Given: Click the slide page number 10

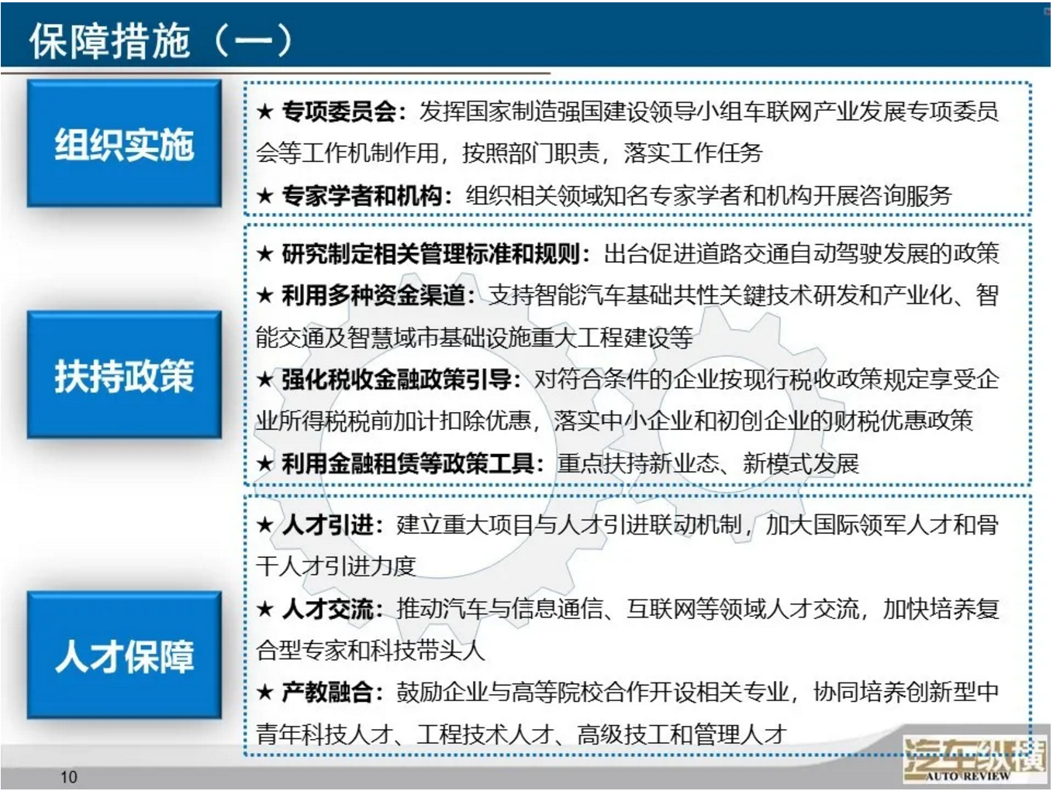Looking at the screenshot, I should click(69, 777).
